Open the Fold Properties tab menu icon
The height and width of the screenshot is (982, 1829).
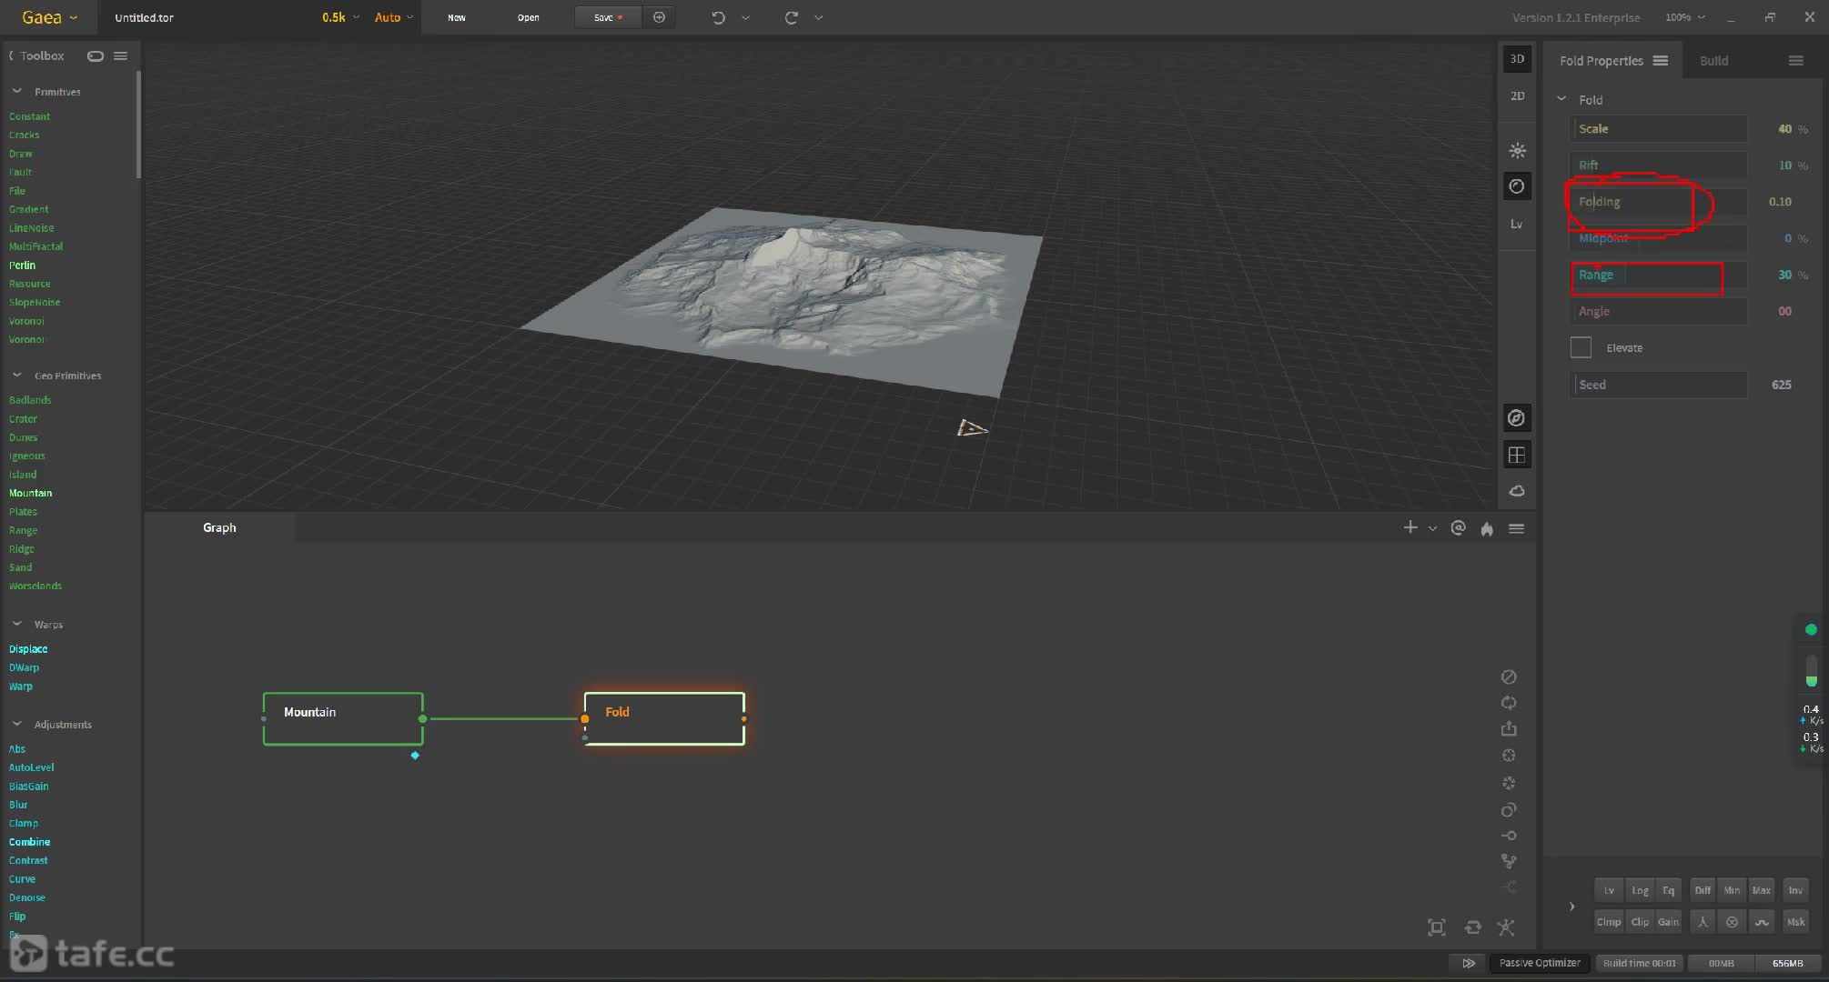pyautogui.click(x=1661, y=61)
